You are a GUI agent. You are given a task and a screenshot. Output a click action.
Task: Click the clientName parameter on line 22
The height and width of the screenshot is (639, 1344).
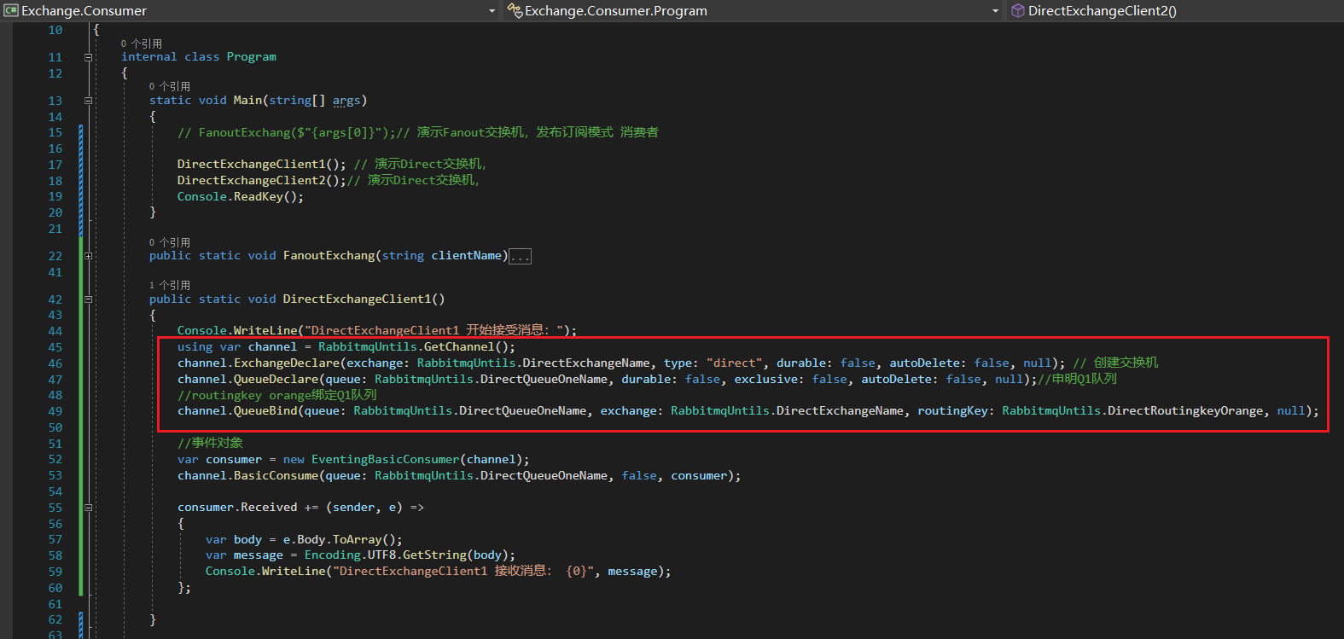(x=467, y=256)
